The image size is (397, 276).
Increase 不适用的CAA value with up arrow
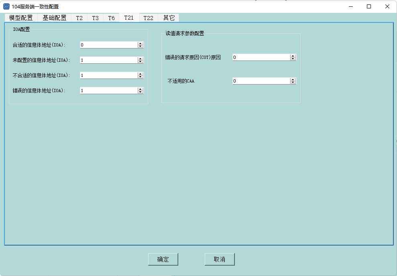coord(293,80)
